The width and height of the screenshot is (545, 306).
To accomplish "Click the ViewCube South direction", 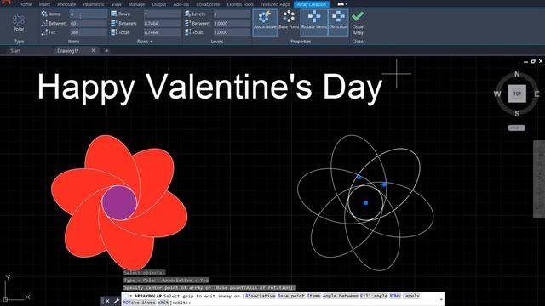I will (517, 113).
